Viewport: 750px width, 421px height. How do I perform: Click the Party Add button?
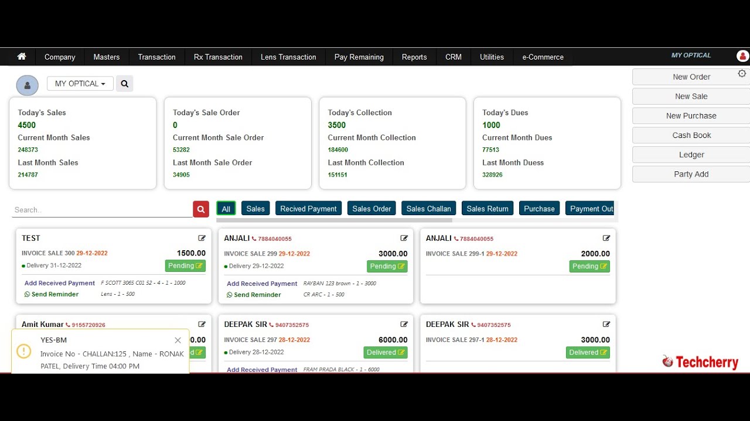pos(691,174)
